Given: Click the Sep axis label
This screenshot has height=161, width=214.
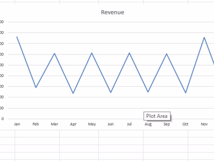Looking at the screenshot, I should coord(167,124).
